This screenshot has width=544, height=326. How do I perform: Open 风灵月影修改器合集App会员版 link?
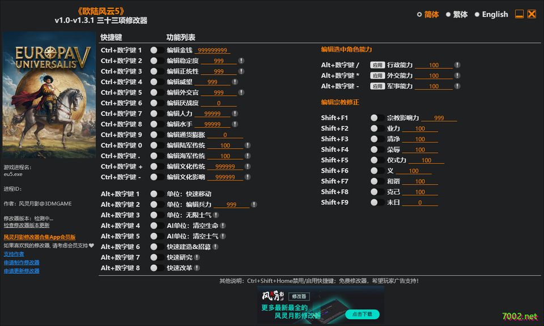(x=40, y=237)
